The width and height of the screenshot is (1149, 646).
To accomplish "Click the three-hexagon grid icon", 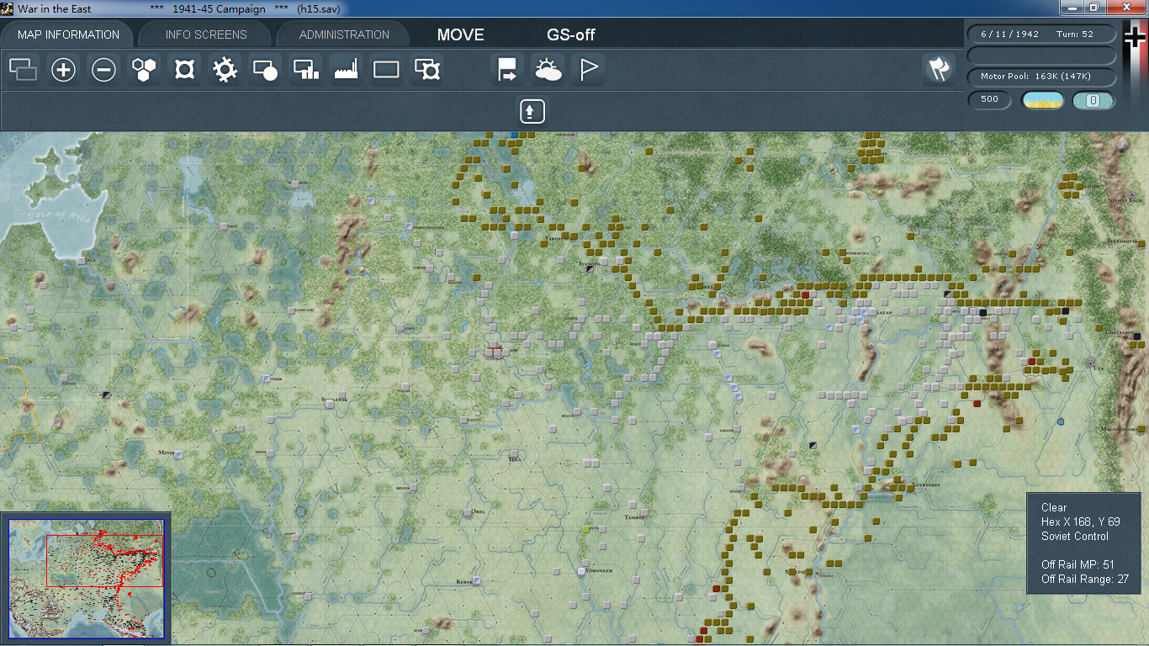I will coord(144,70).
